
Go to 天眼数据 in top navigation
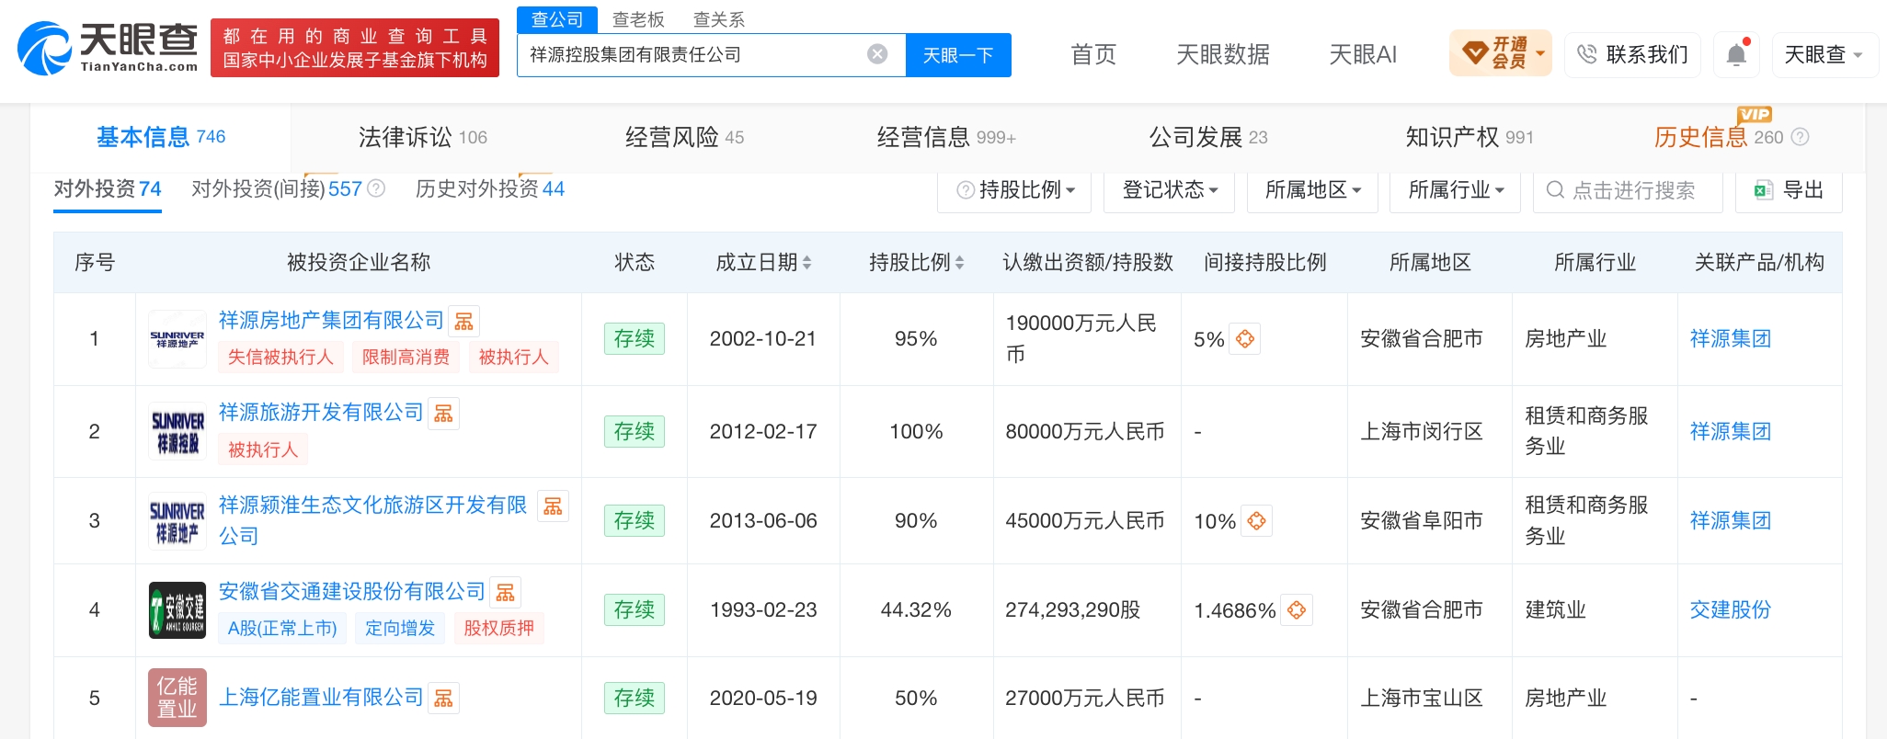[1223, 55]
